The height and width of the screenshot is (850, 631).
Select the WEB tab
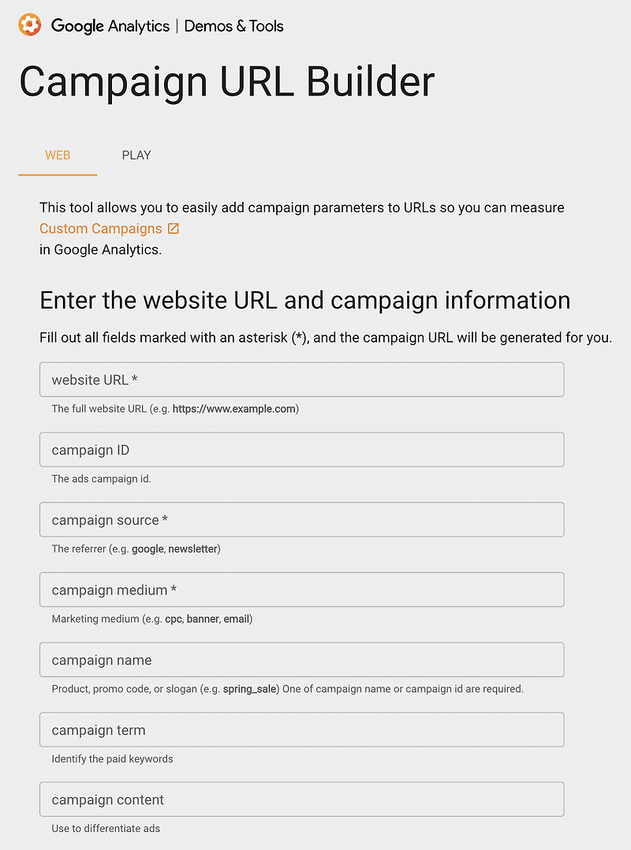[x=57, y=155]
